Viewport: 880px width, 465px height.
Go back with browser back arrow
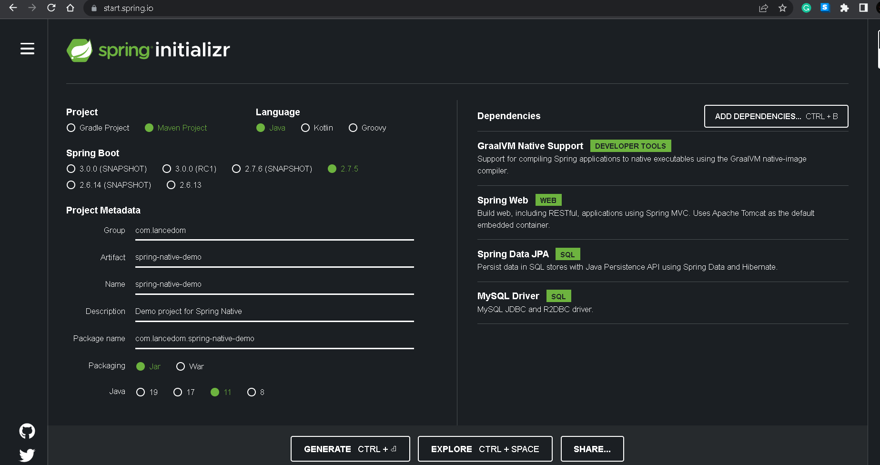[x=13, y=8]
